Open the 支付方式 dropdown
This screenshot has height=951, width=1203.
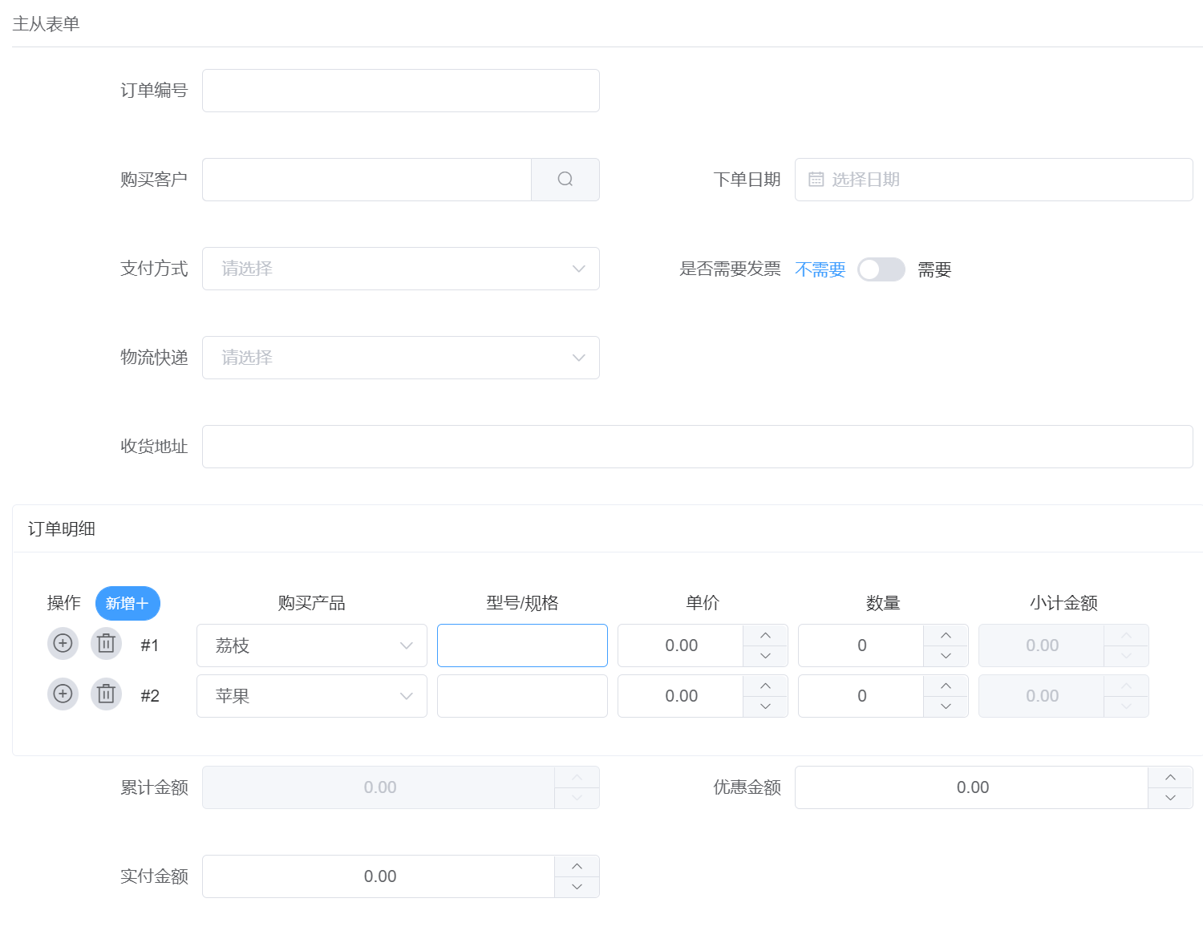401,269
